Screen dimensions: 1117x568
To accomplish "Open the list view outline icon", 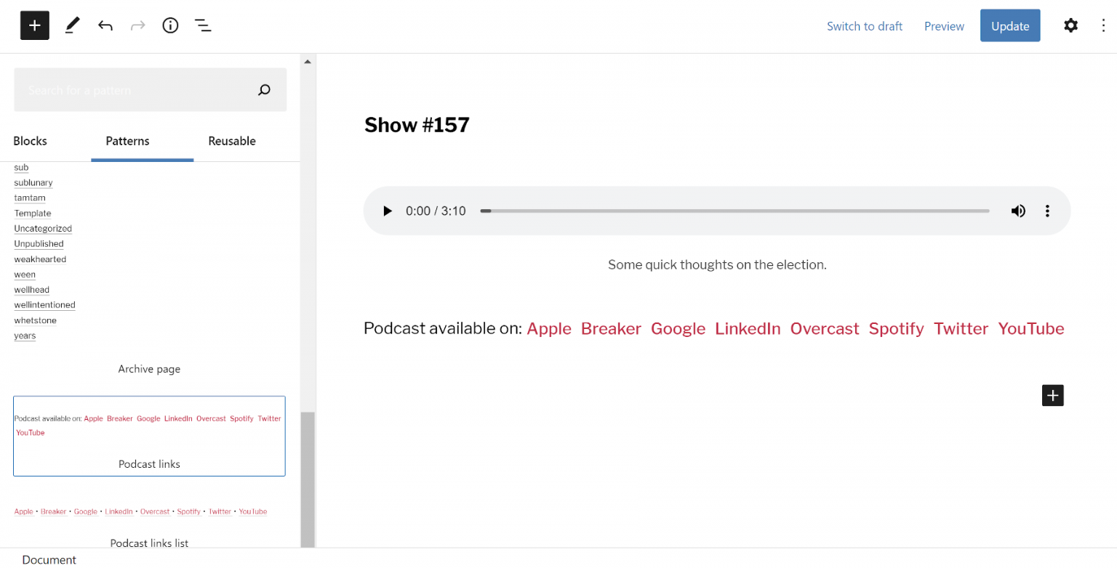I will 203,25.
